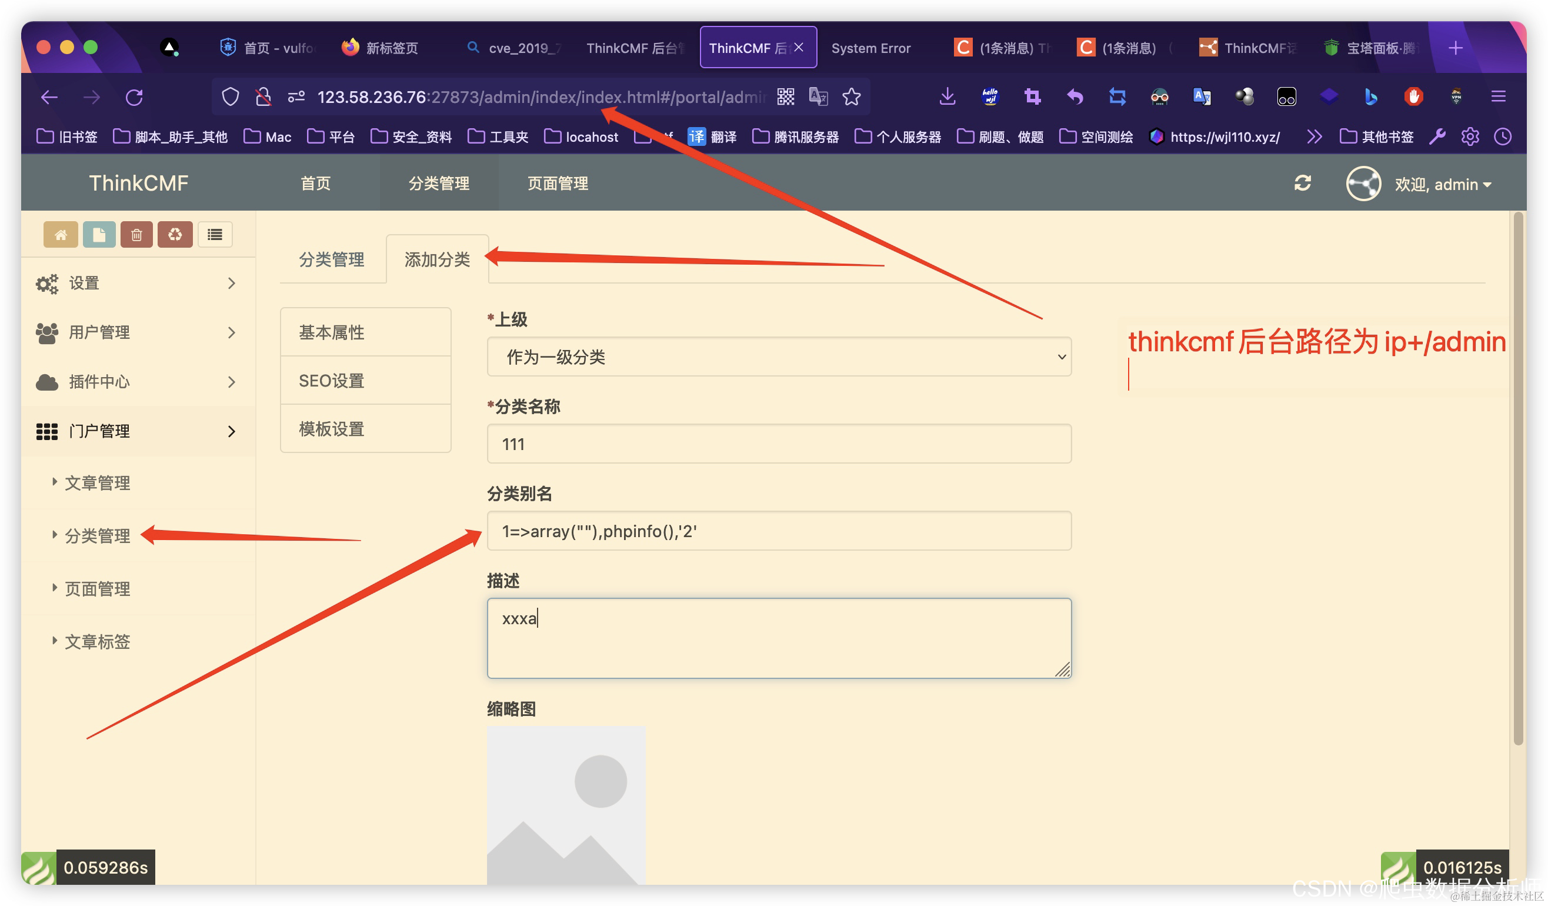Bookmark page with the star icon
The image size is (1548, 906).
(x=852, y=97)
